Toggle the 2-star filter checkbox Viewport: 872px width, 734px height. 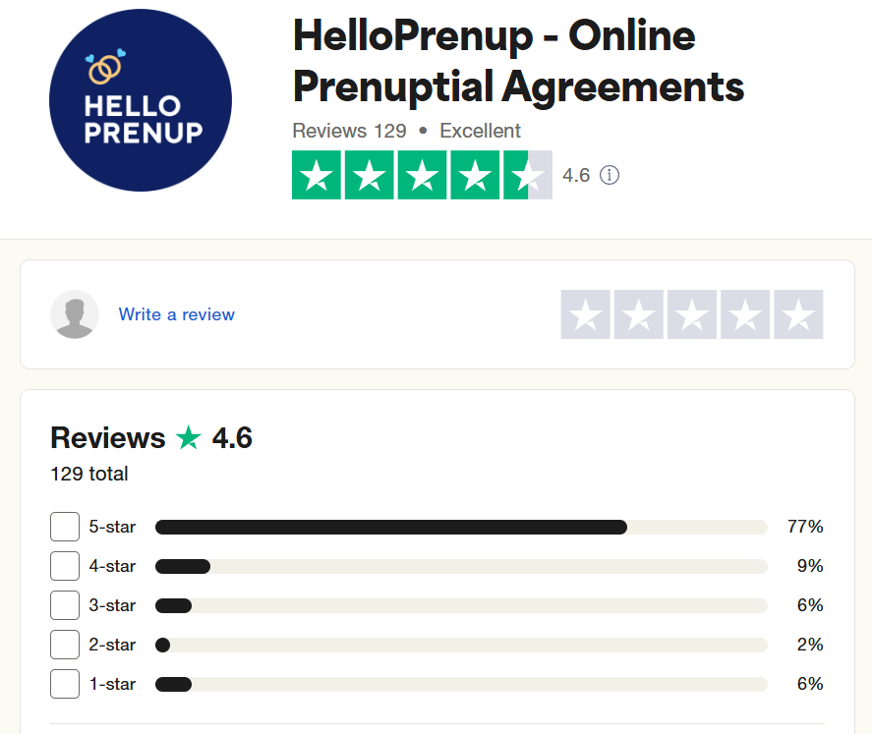point(65,645)
